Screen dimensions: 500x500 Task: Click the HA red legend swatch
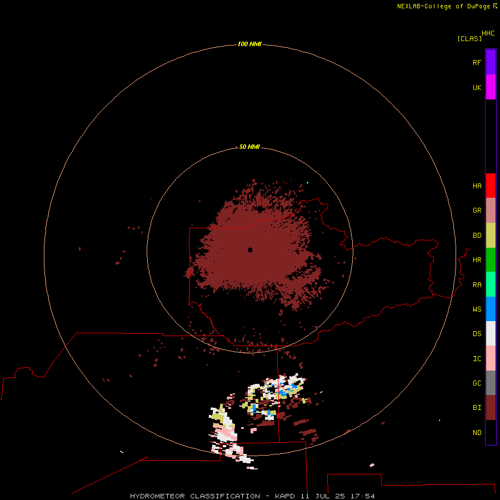[x=491, y=186]
